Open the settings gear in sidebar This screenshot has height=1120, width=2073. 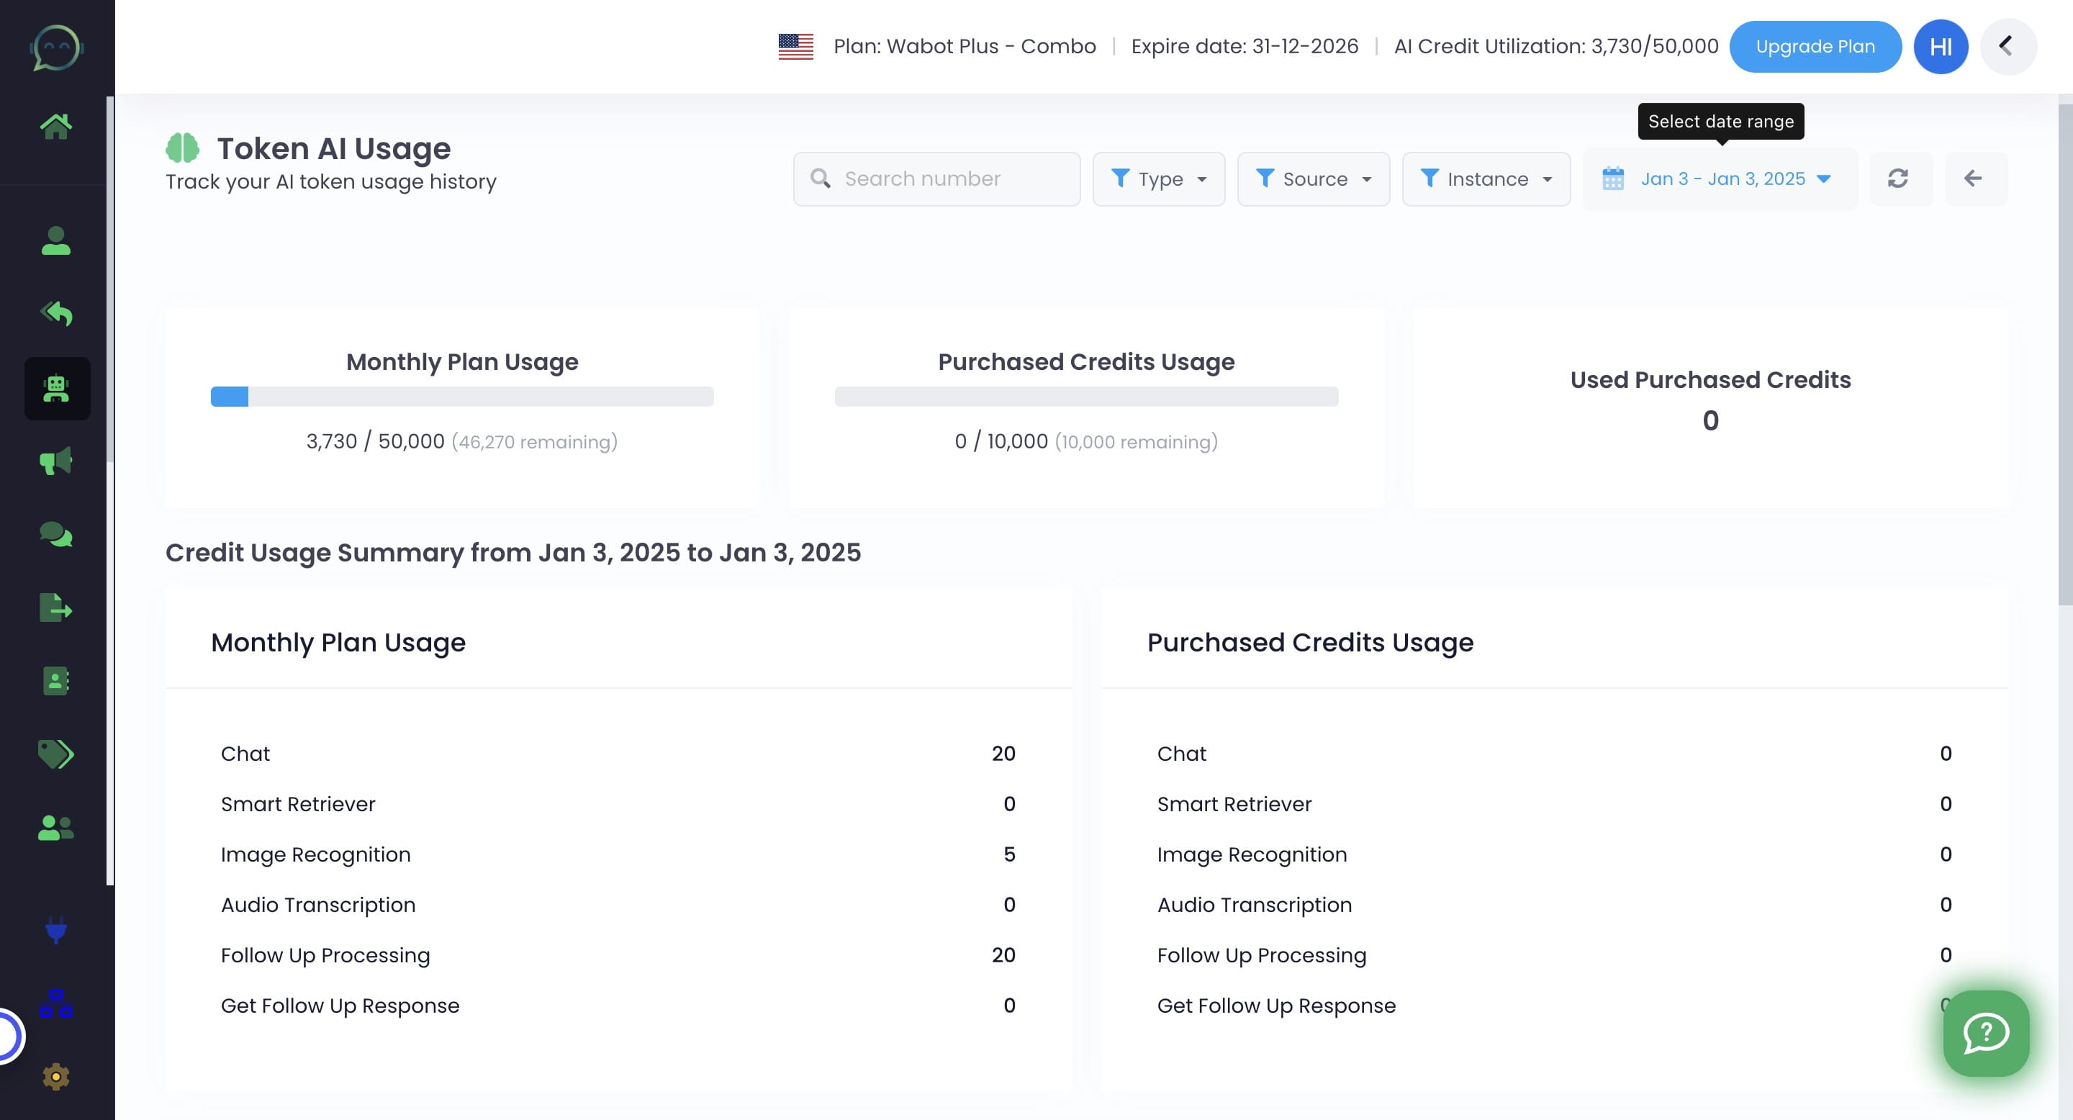click(56, 1076)
